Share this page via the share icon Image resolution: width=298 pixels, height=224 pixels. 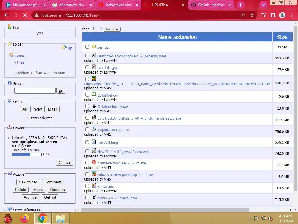(243, 15)
